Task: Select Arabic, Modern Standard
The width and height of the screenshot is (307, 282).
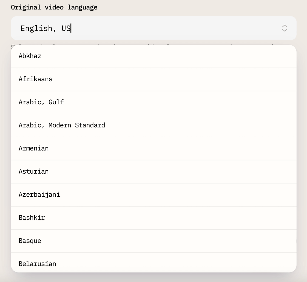Action: tap(62, 125)
